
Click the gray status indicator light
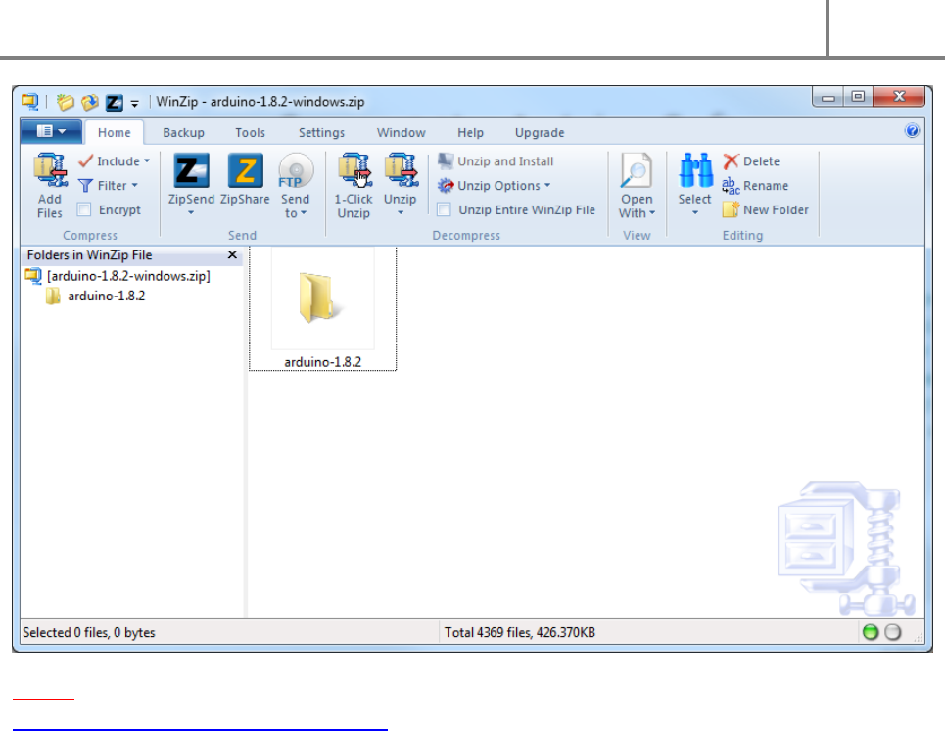(x=892, y=631)
